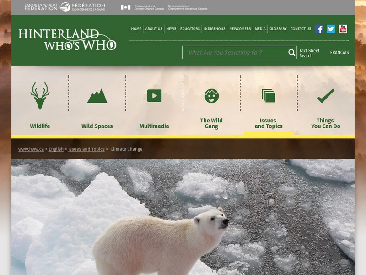
Task: Select the Multimedia section label
Action: click(154, 126)
